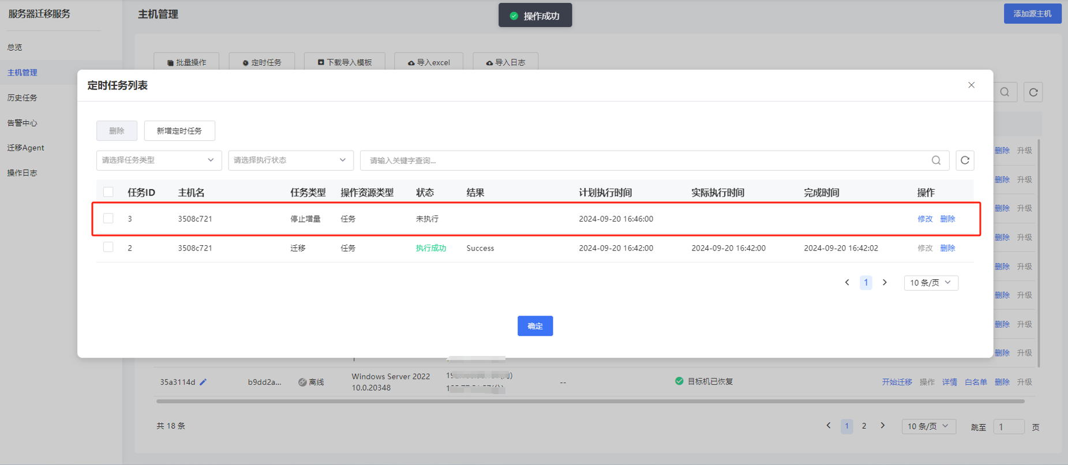Check the box for task ID 2
Screen dimensions: 1068x465
coord(108,247)
